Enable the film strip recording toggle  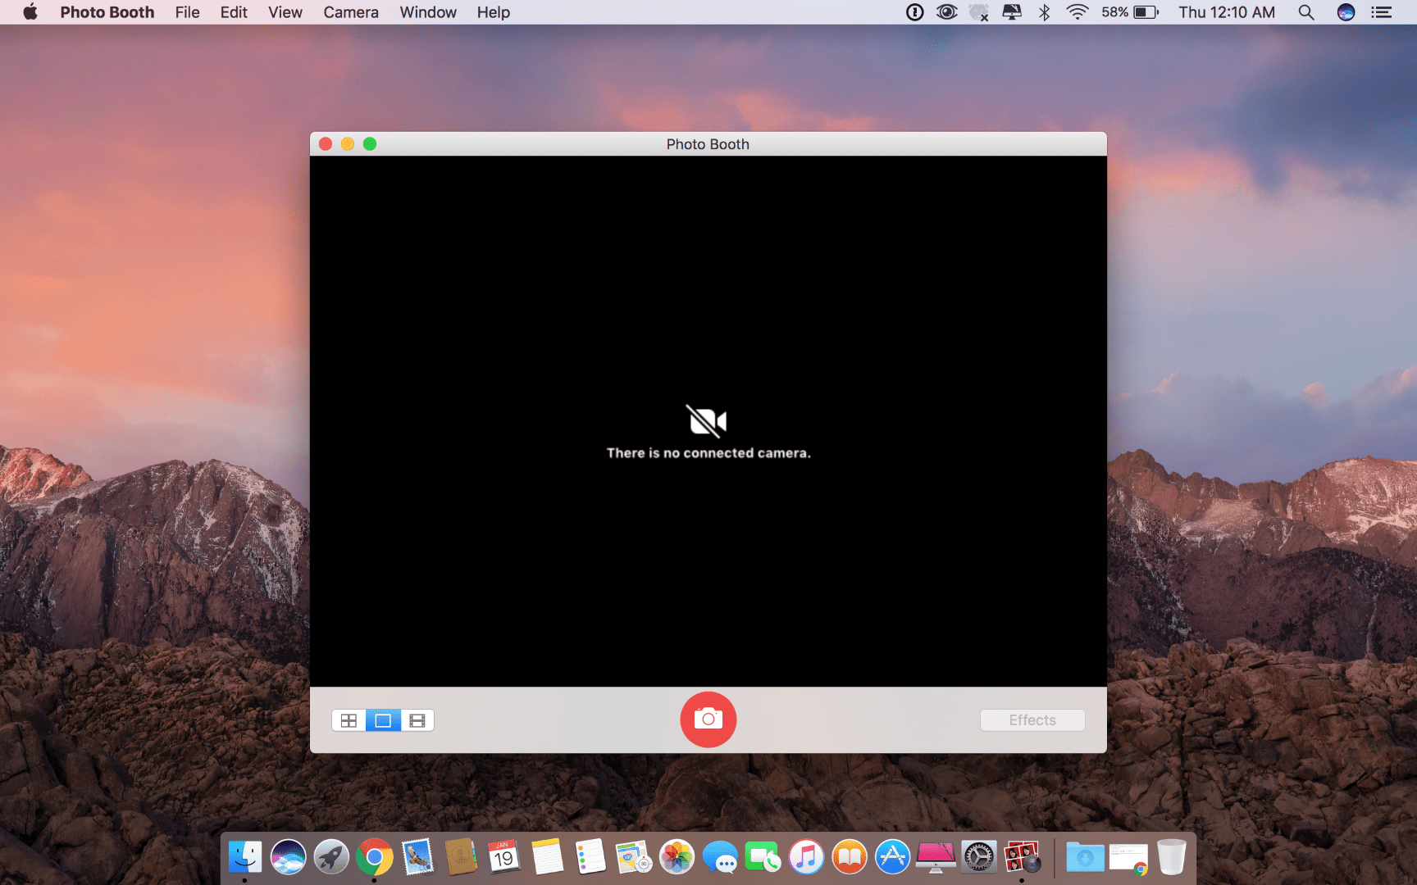coord(417,720)
